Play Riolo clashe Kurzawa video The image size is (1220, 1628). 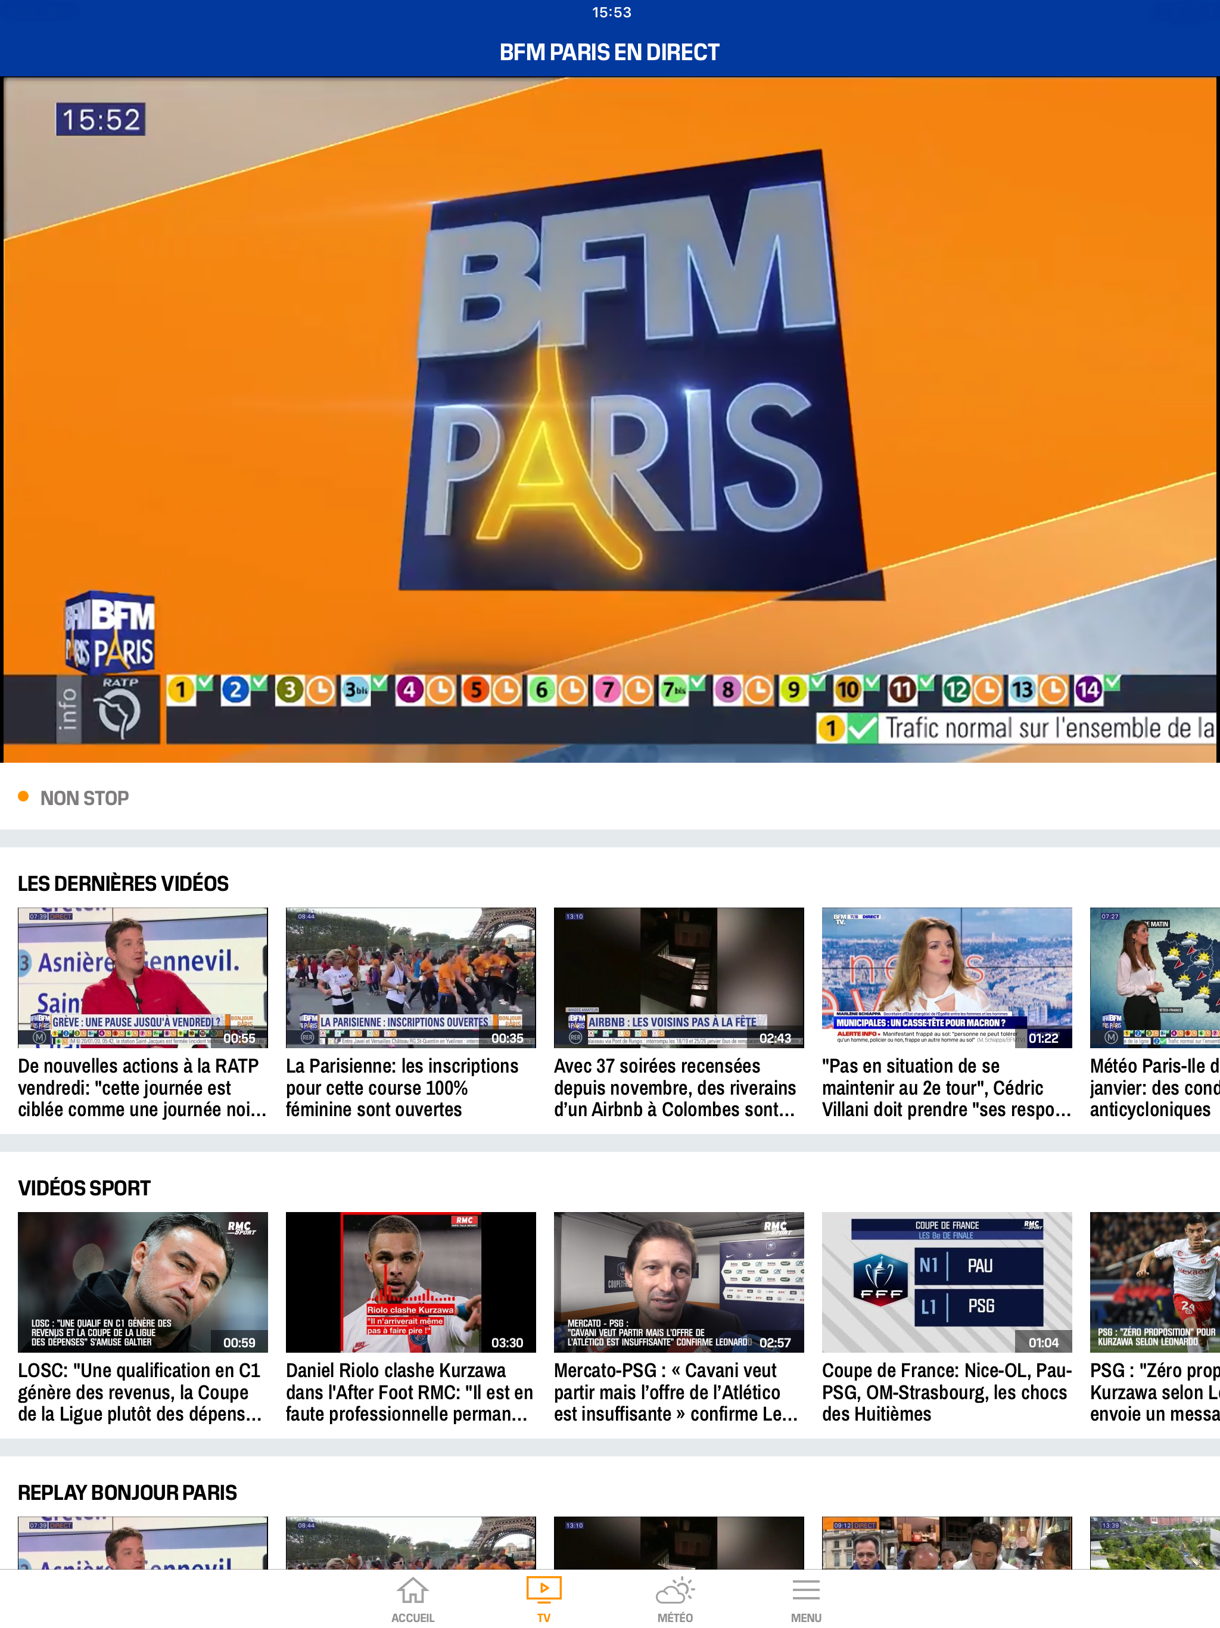(x=410, y=1281)
